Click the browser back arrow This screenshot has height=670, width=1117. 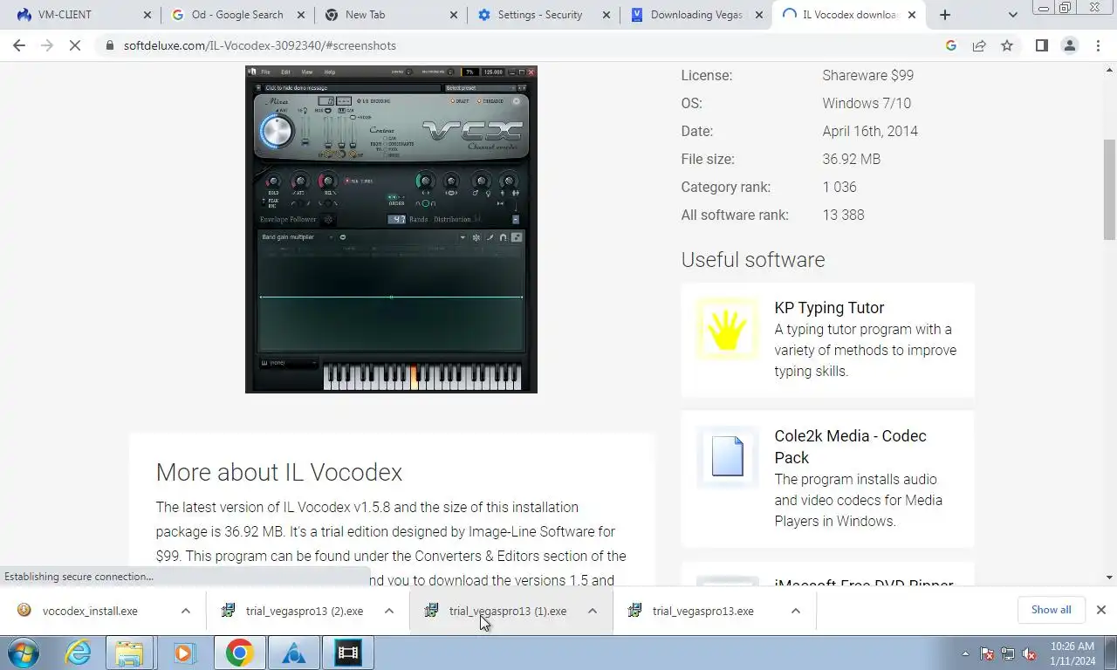[19, 45]
